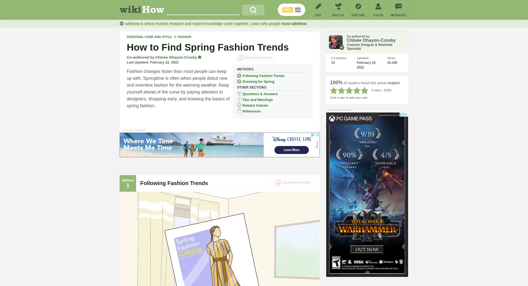Open Chloée Ohayon-Crosby's profile photo
This screenshot has height=286, width=528.
336,42
